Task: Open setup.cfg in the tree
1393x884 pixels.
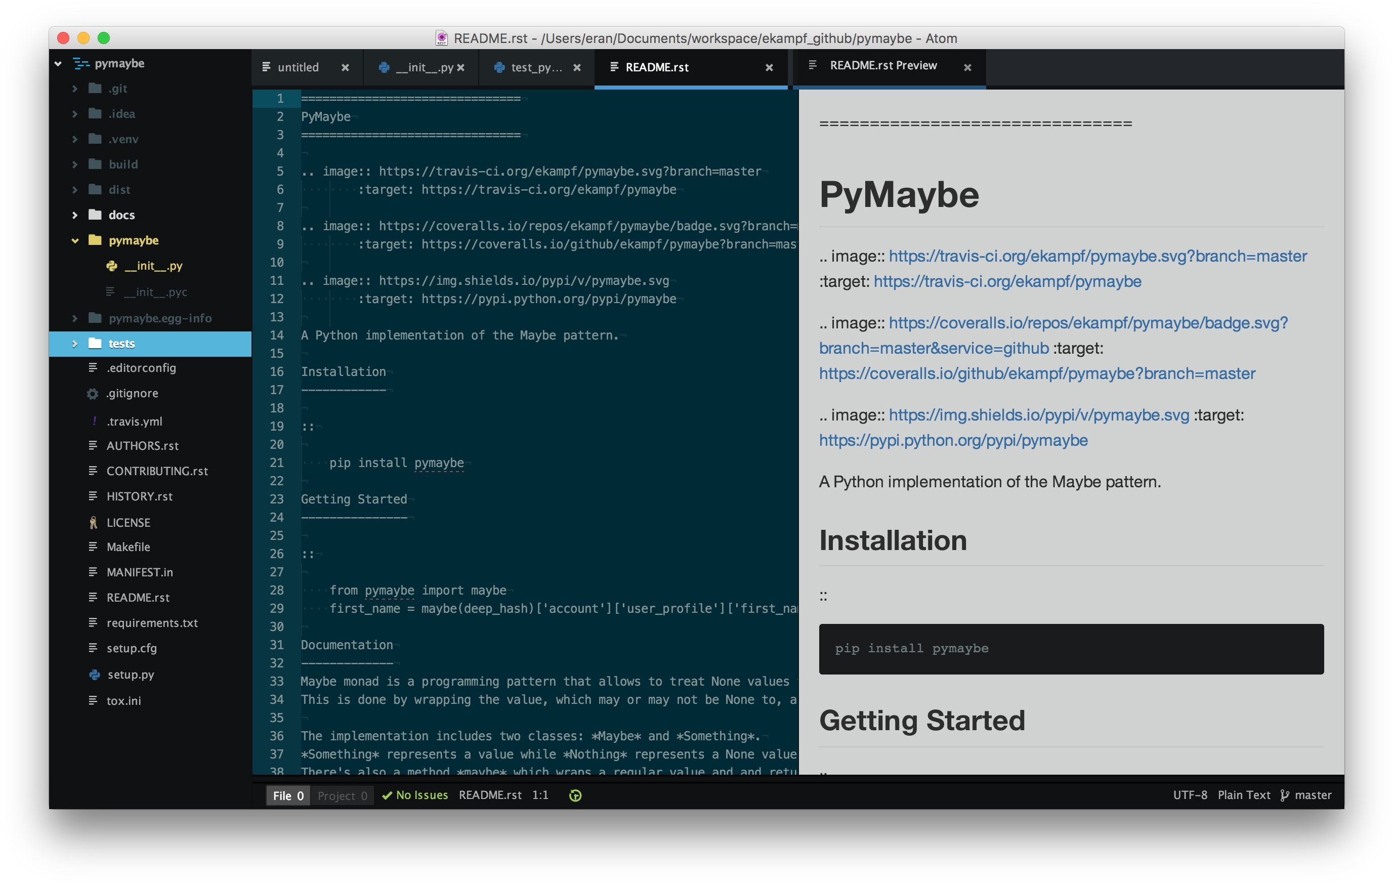Action: (x=132, y=649)
